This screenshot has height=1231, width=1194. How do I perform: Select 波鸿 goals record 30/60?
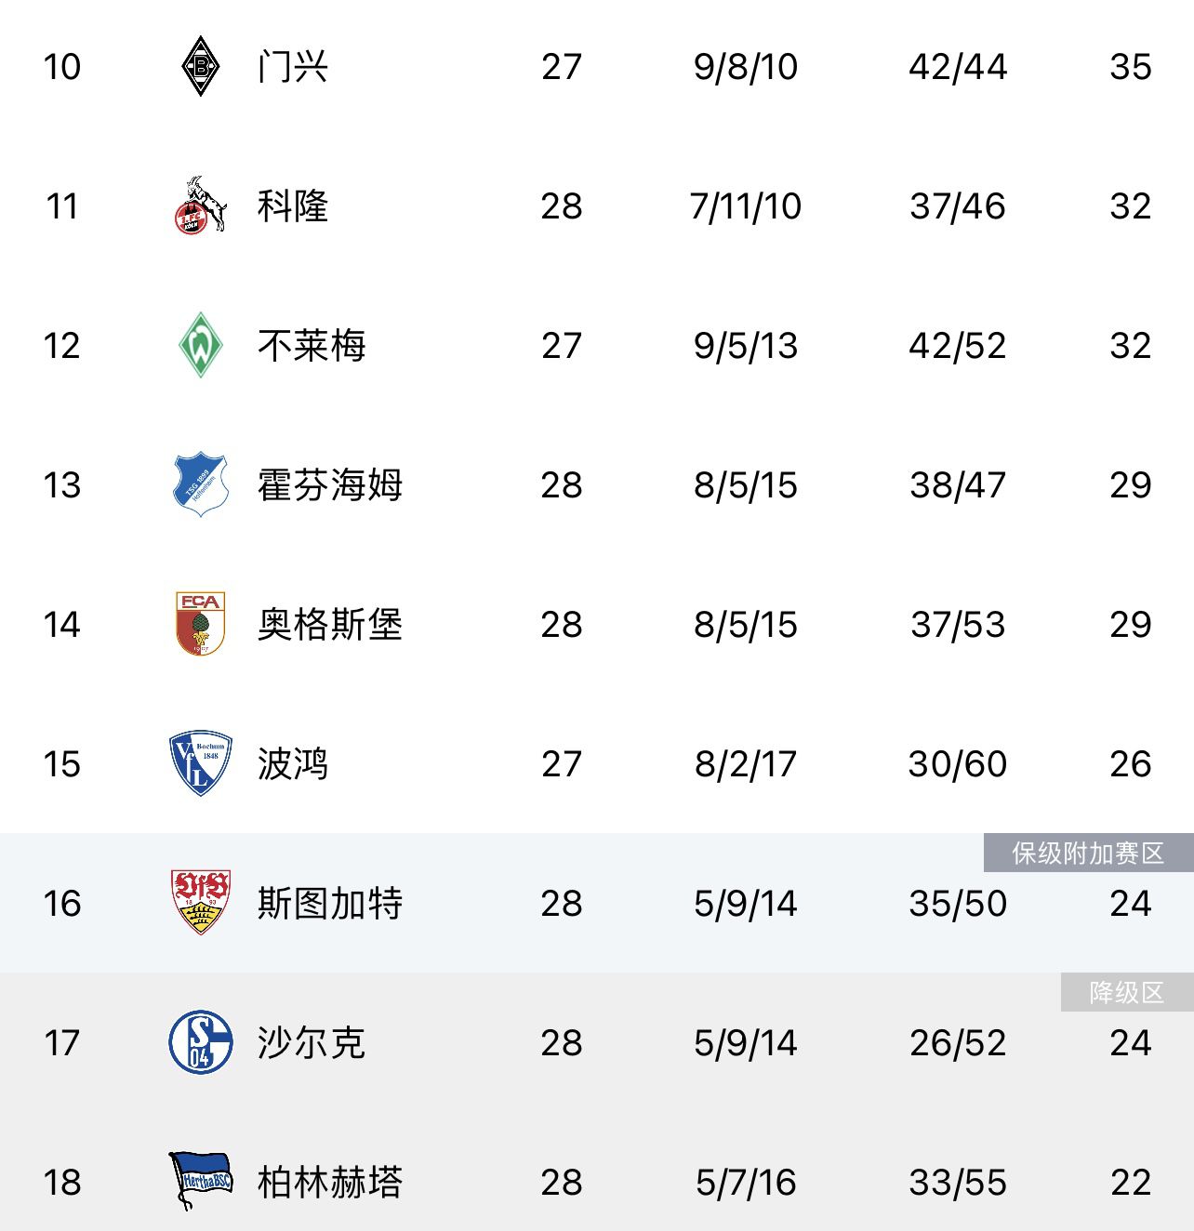point(958,764)
